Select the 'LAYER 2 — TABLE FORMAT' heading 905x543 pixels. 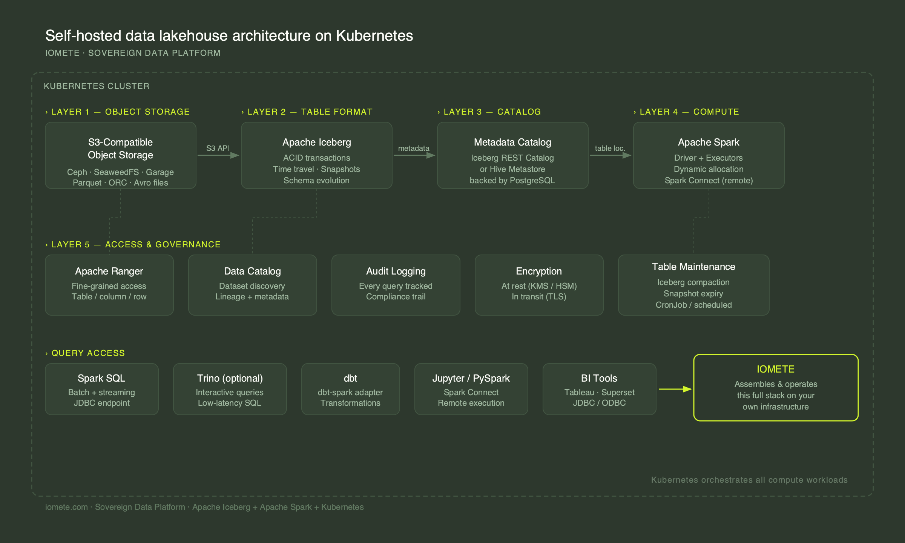point(310,112)
